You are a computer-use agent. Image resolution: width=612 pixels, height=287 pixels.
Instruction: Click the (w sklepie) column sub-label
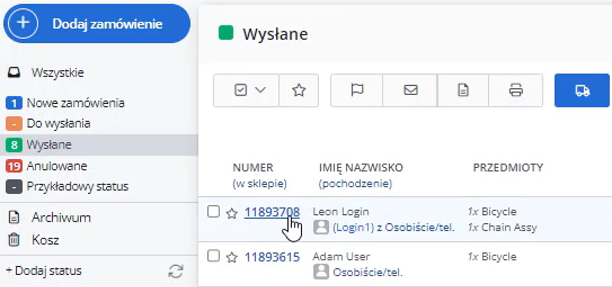coord(260,184)
